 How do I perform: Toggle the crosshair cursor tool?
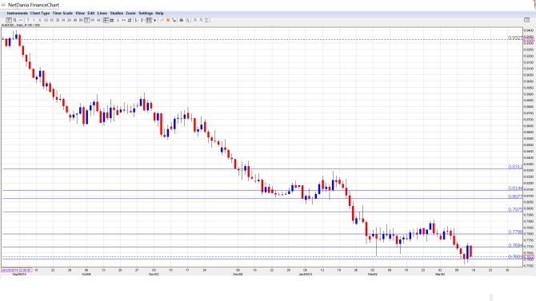[x=106, y=20]
